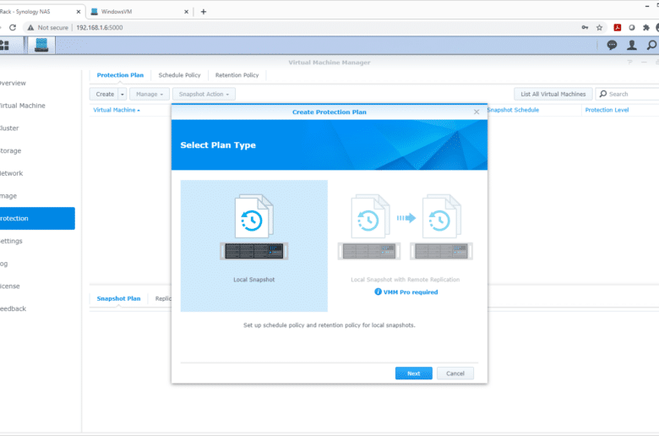Click the red PDF extension icon

[x=617, y=27]
